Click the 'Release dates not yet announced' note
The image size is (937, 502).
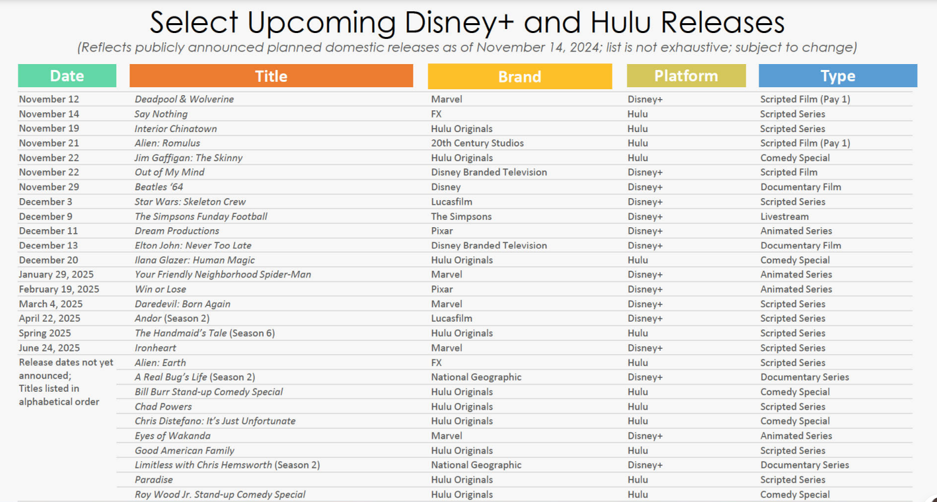66,382
